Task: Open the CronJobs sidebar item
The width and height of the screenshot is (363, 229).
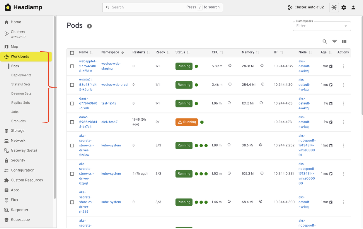Action: pos(18,121)
